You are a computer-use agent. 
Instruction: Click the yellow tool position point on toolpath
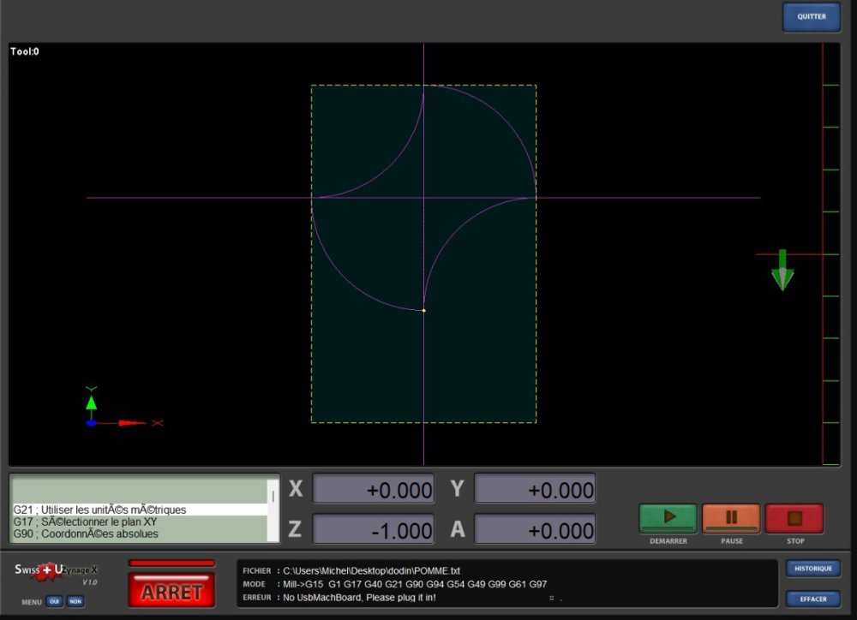pyautogui.click(x=423, y=310)
